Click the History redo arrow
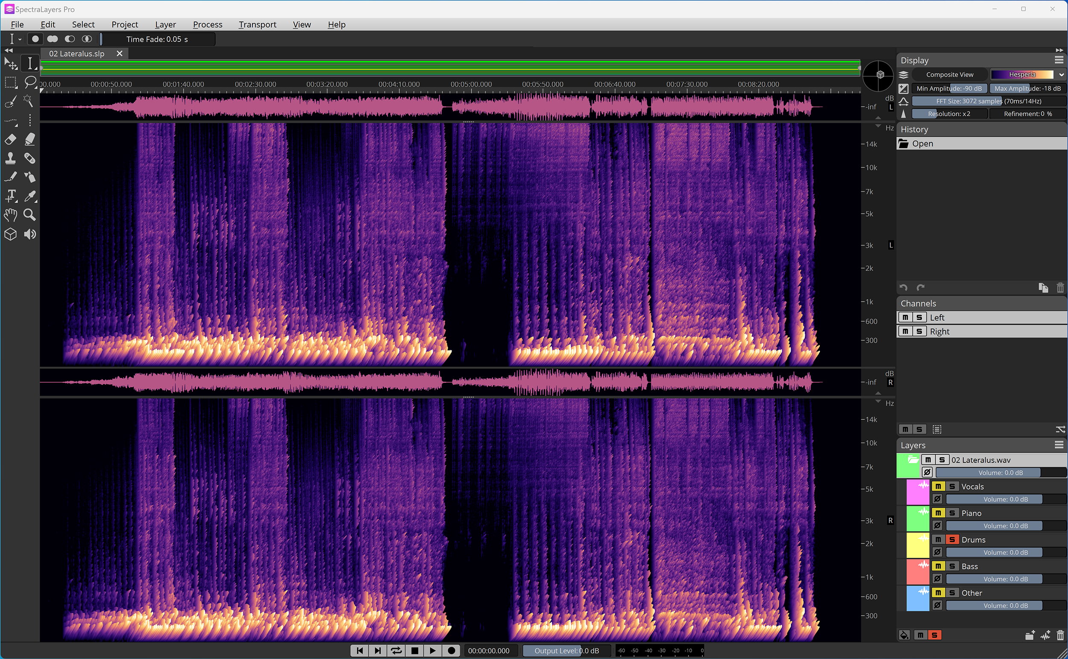This screenshot has width=1068, height=659. (x=920, y=288)
